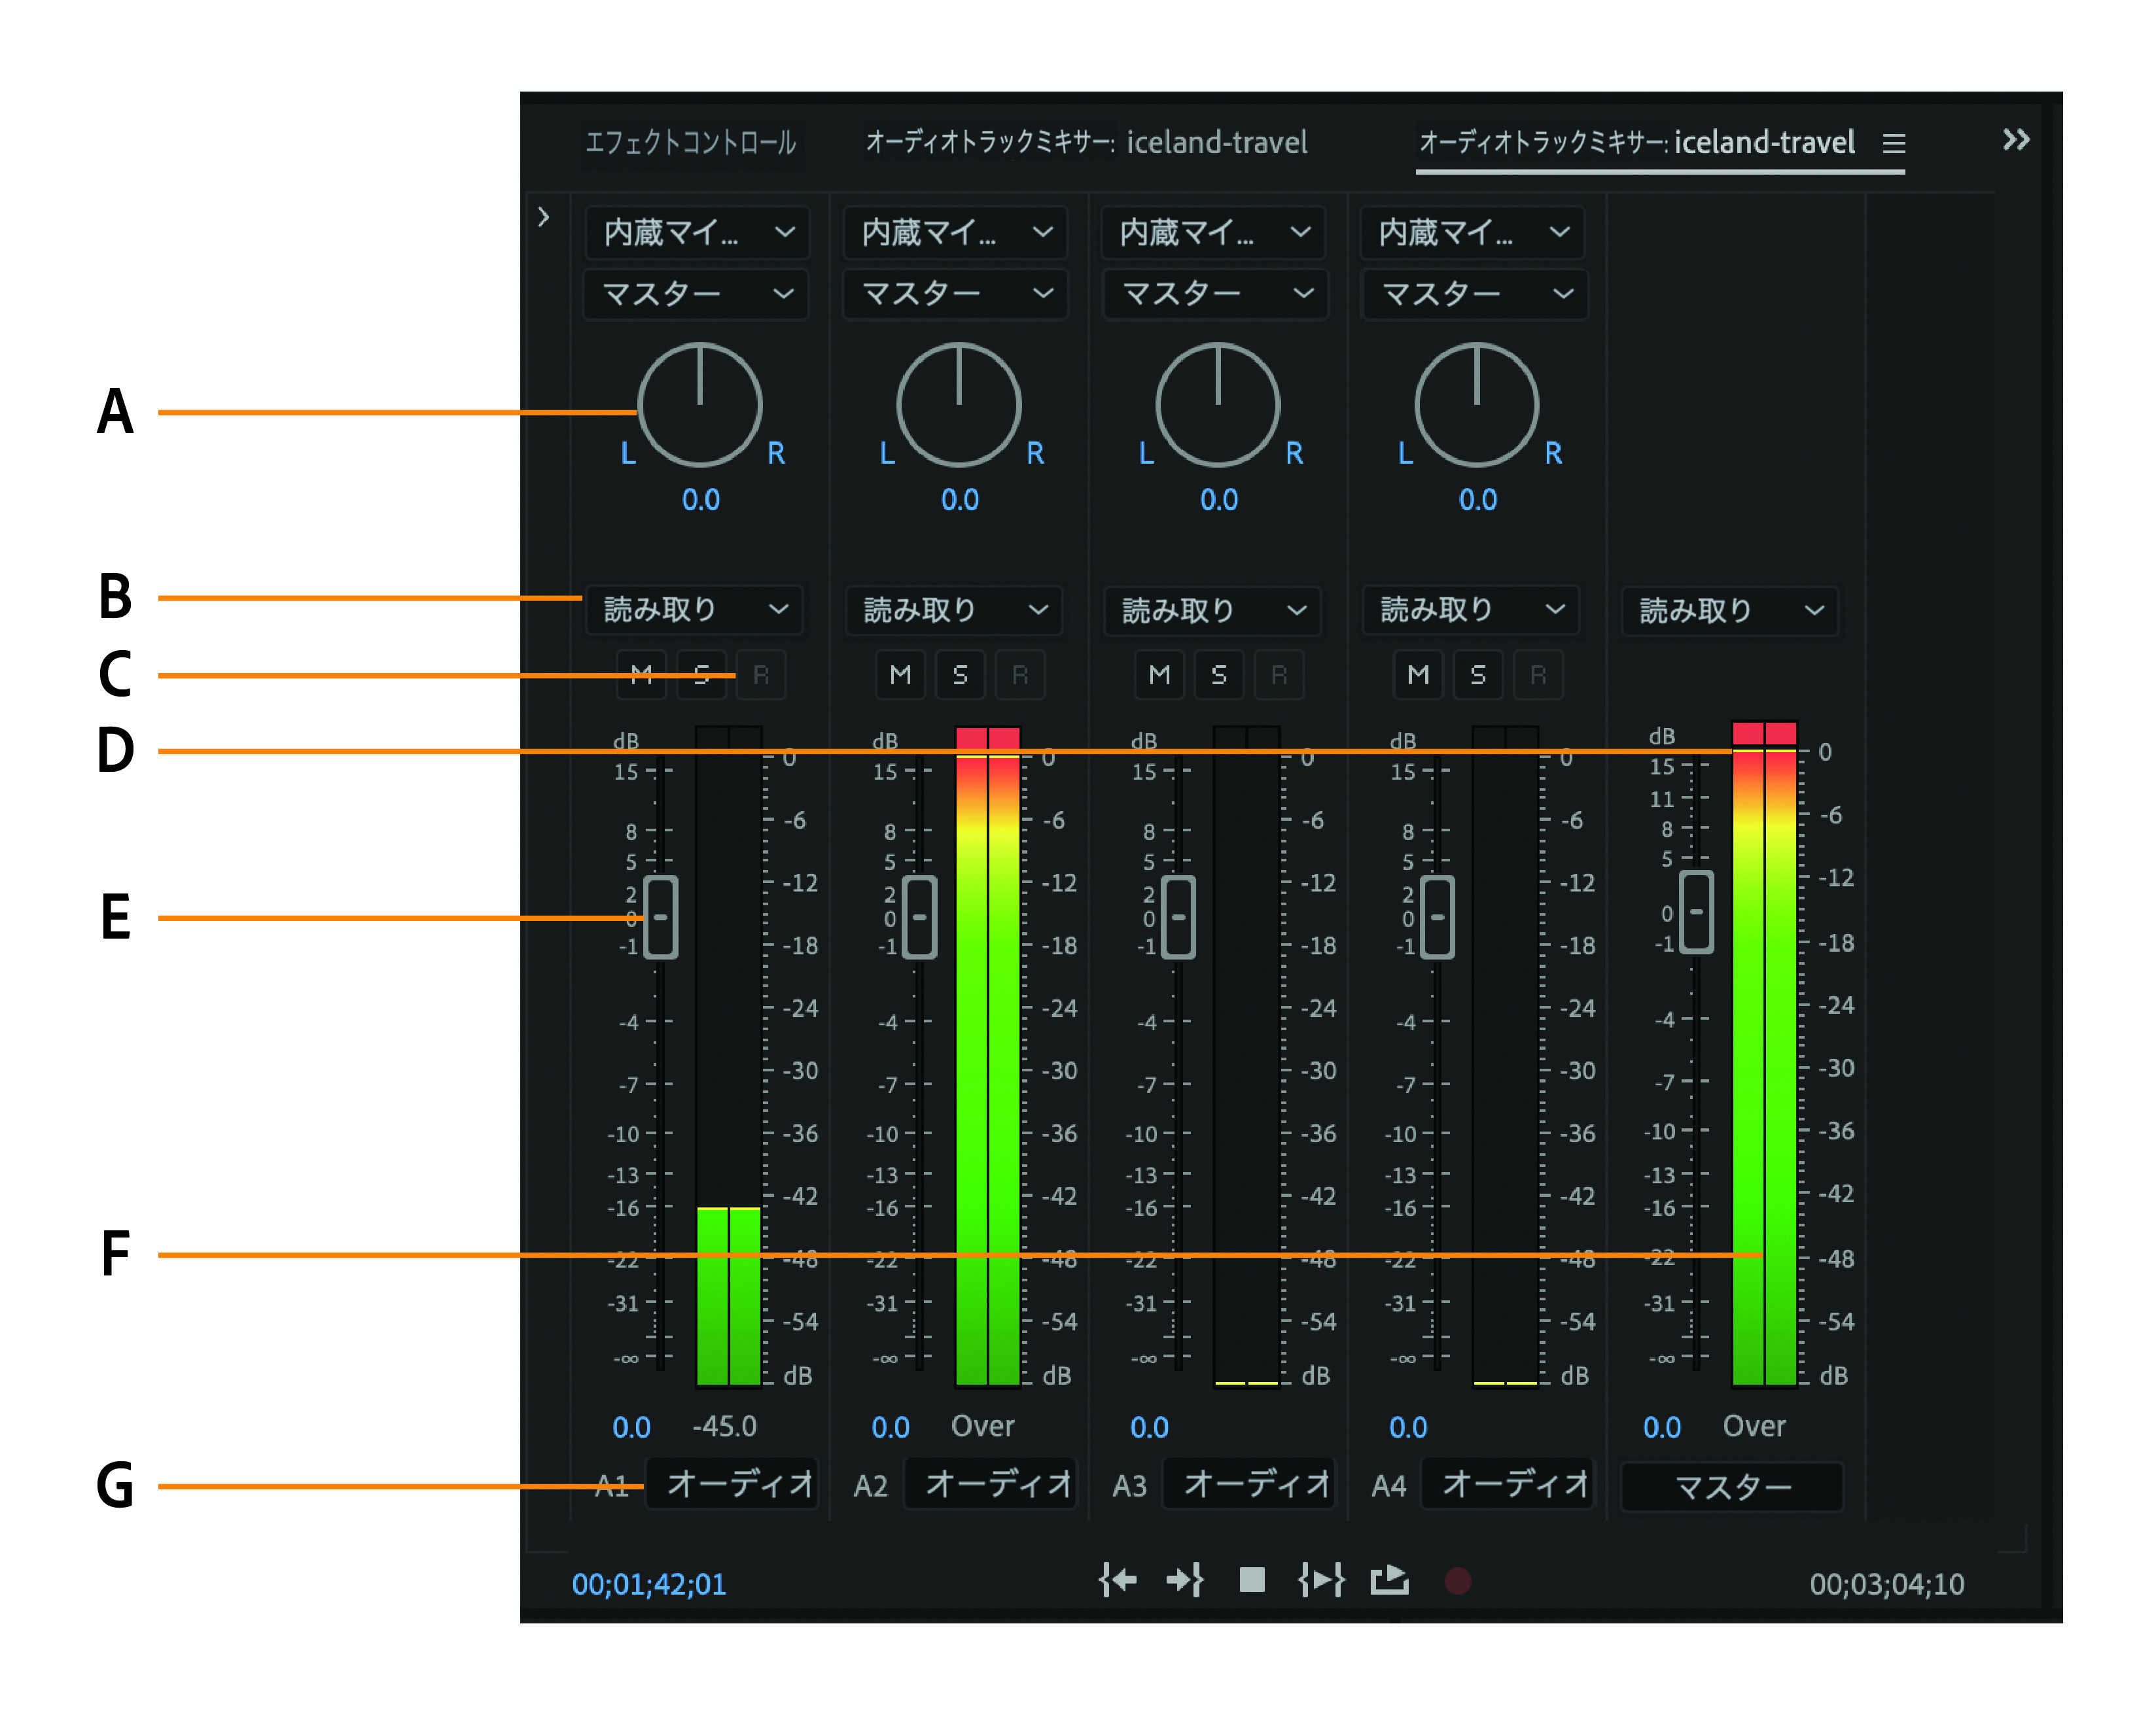This screenshot has width=2156, height=1715.
Task: Click the red Record button
Action: (1457, 1581)
